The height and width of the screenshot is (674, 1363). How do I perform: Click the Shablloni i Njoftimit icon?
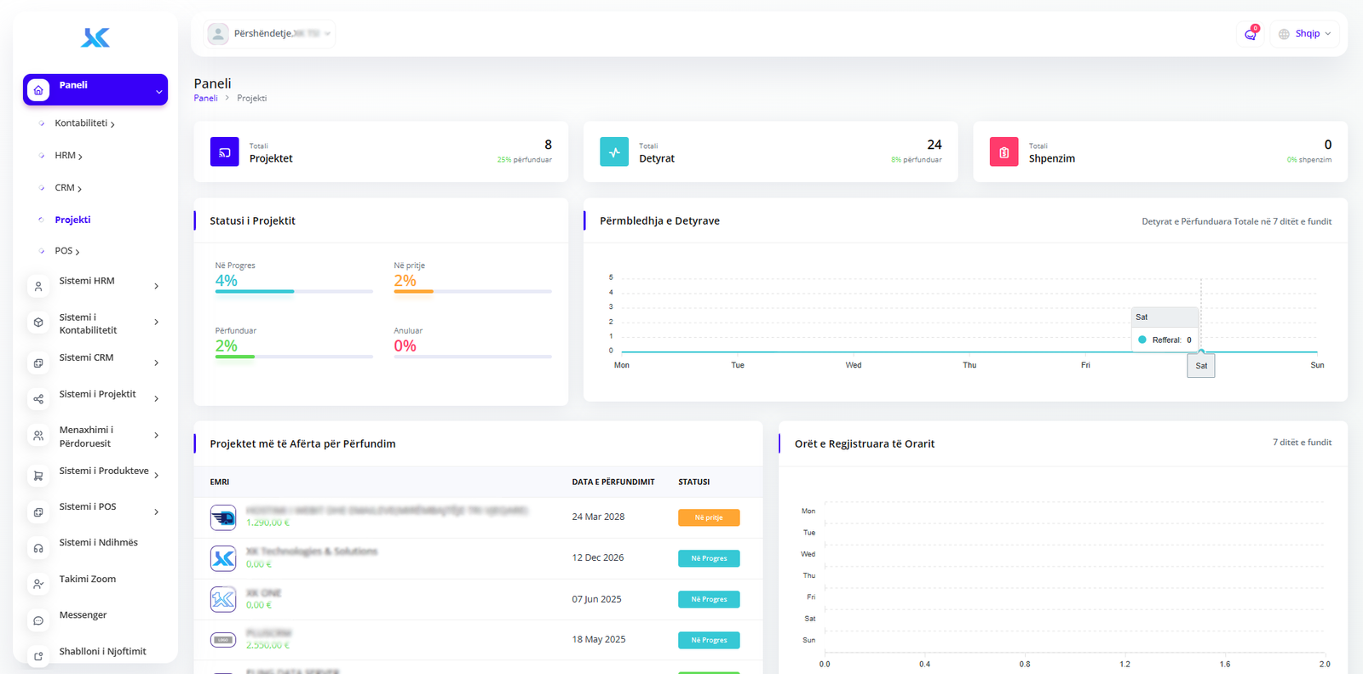[38, 656]
